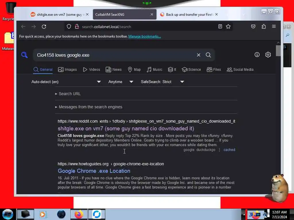294x220 pixels.
Task: Click the SearXNG magnifier logo
Action: 24,55
